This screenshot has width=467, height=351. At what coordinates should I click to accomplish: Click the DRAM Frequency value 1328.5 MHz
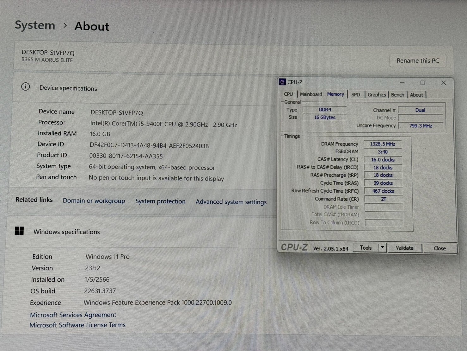point(383,144)
